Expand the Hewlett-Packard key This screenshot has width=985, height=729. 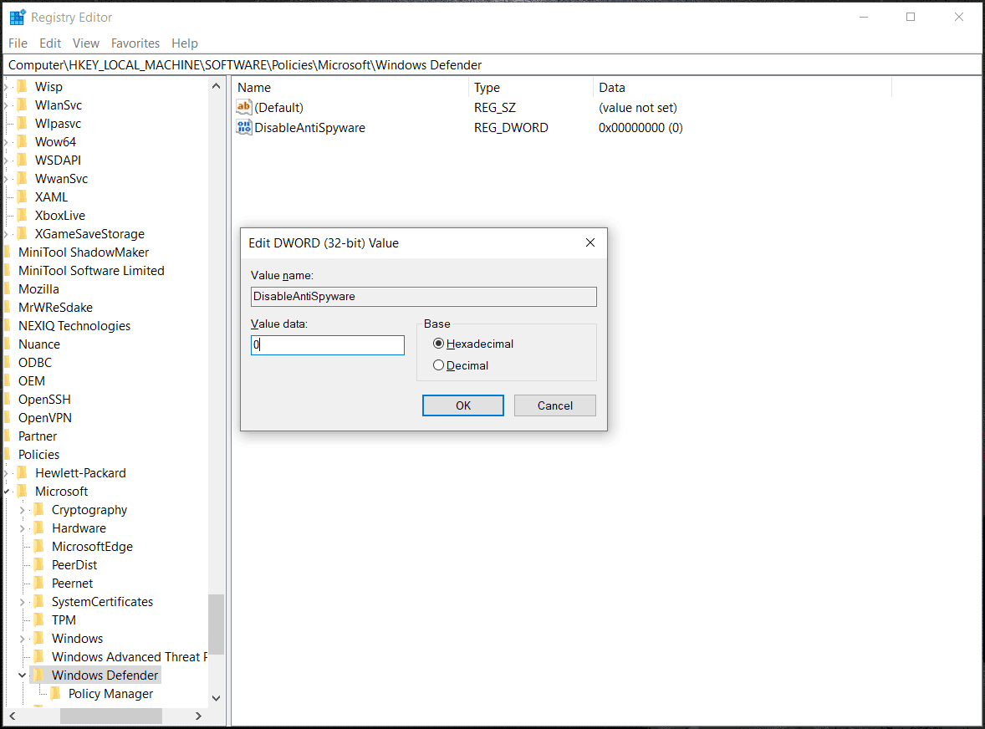coord(7,473)
